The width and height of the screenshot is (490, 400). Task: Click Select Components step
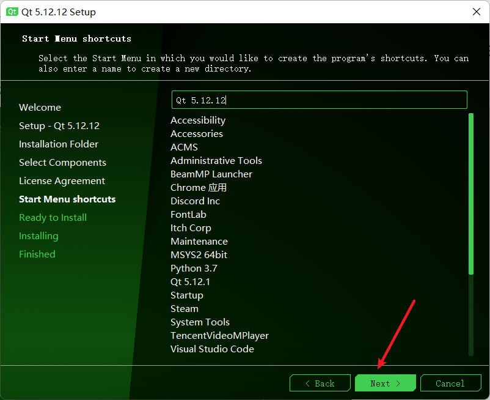(x=62, y=163)
